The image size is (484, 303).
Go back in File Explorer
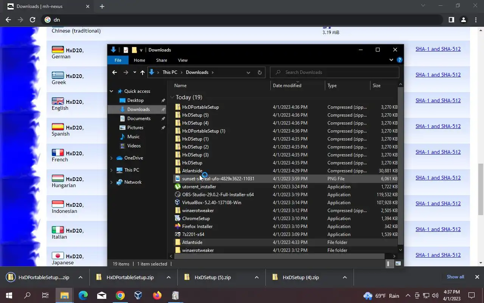(115, 72)
